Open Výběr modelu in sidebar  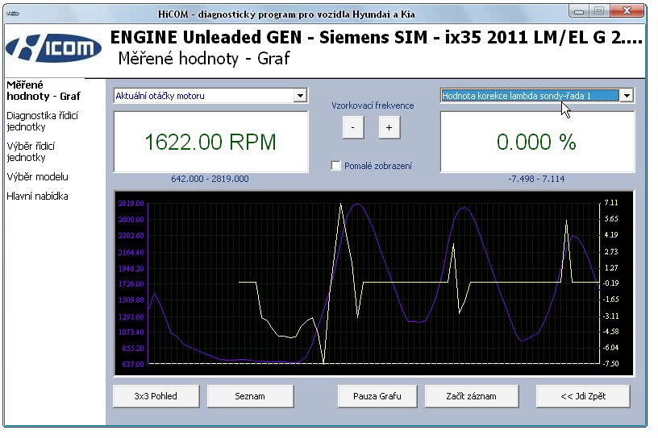tap(37, 176)
